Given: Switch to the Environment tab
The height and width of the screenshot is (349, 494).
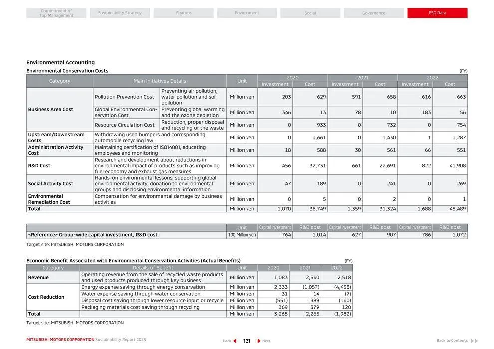Looking at the screenshot, I should (x=247, y=13).
